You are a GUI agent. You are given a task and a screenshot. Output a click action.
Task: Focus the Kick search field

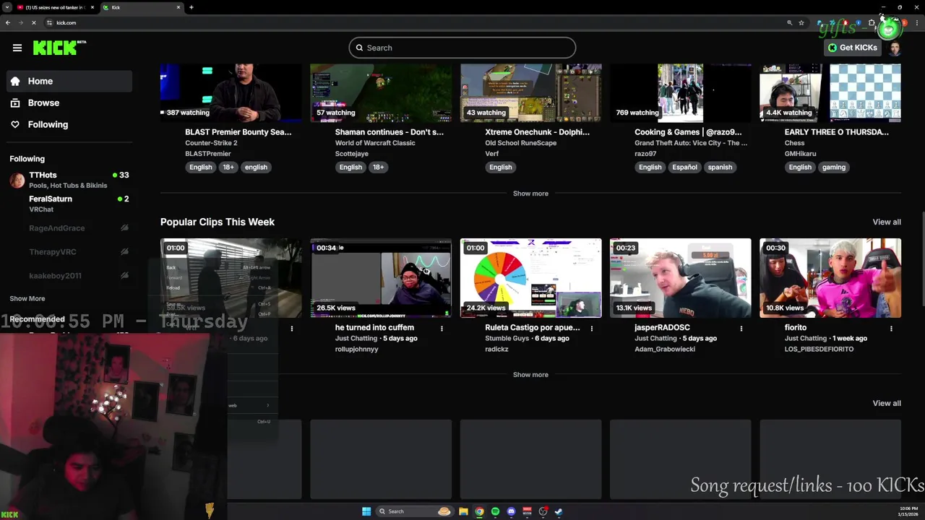coord(462,48)
